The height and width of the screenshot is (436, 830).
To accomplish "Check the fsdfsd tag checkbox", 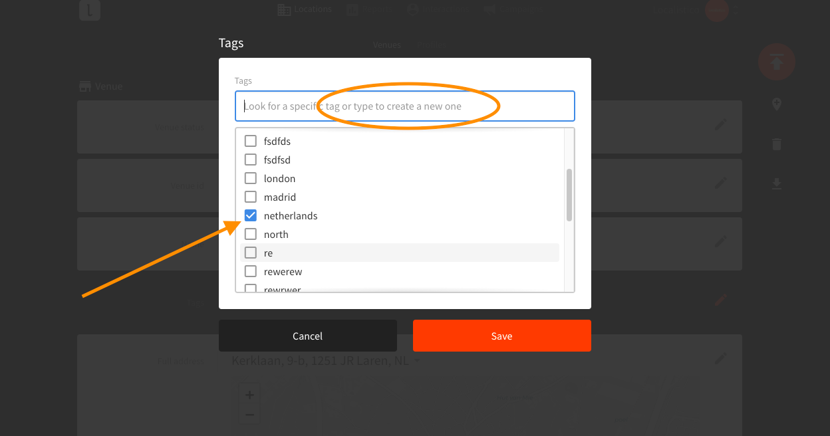I will point(251,160).
